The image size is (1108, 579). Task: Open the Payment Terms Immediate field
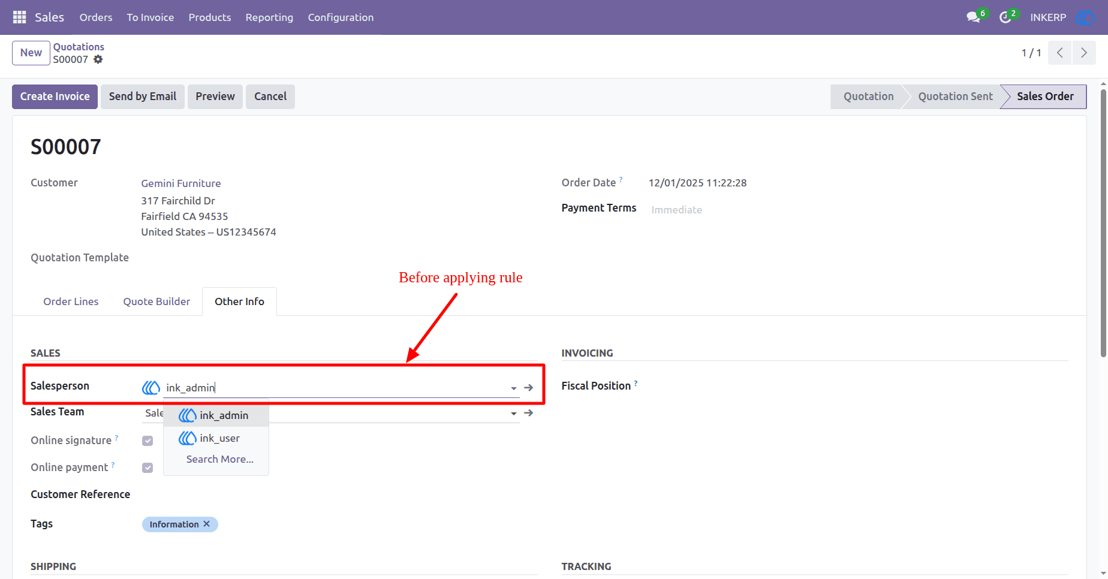click(676, 210)
